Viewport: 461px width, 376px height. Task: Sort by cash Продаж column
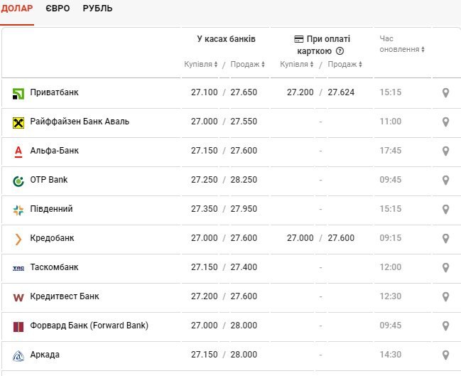pos(247,65)
